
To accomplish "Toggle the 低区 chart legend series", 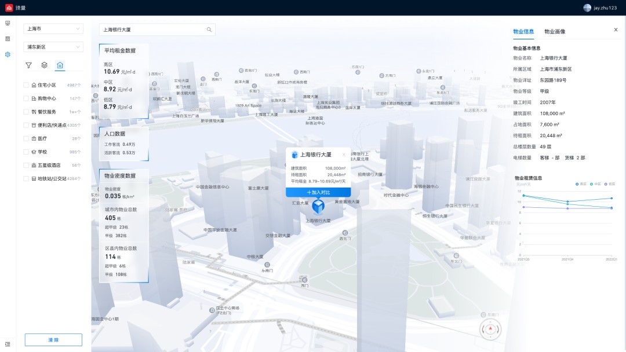I will click(x=610, y=184).
